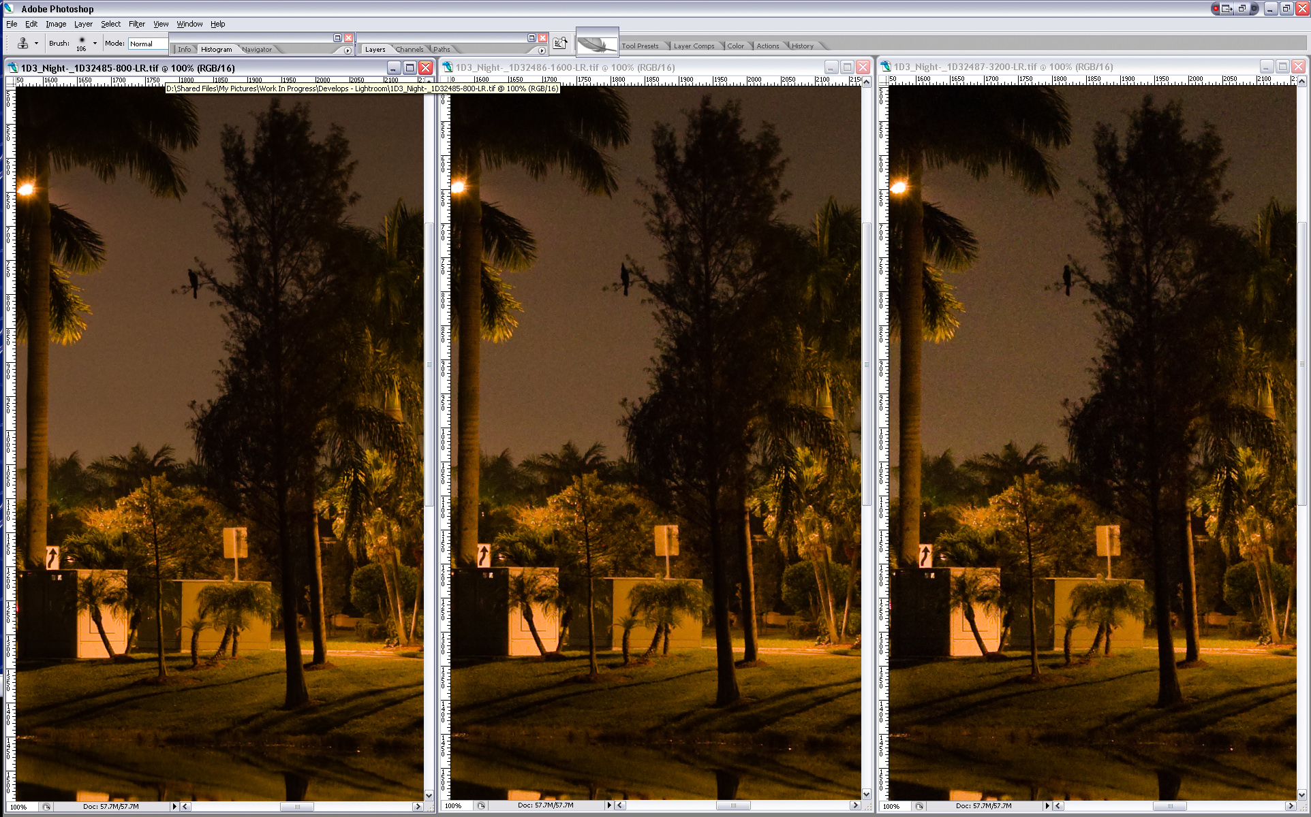The width and height of the screenshot is (1311, 817).
Task: Click scroll right arrow in 3200-LR.tif window
Action: click(x=1290, y=806)
